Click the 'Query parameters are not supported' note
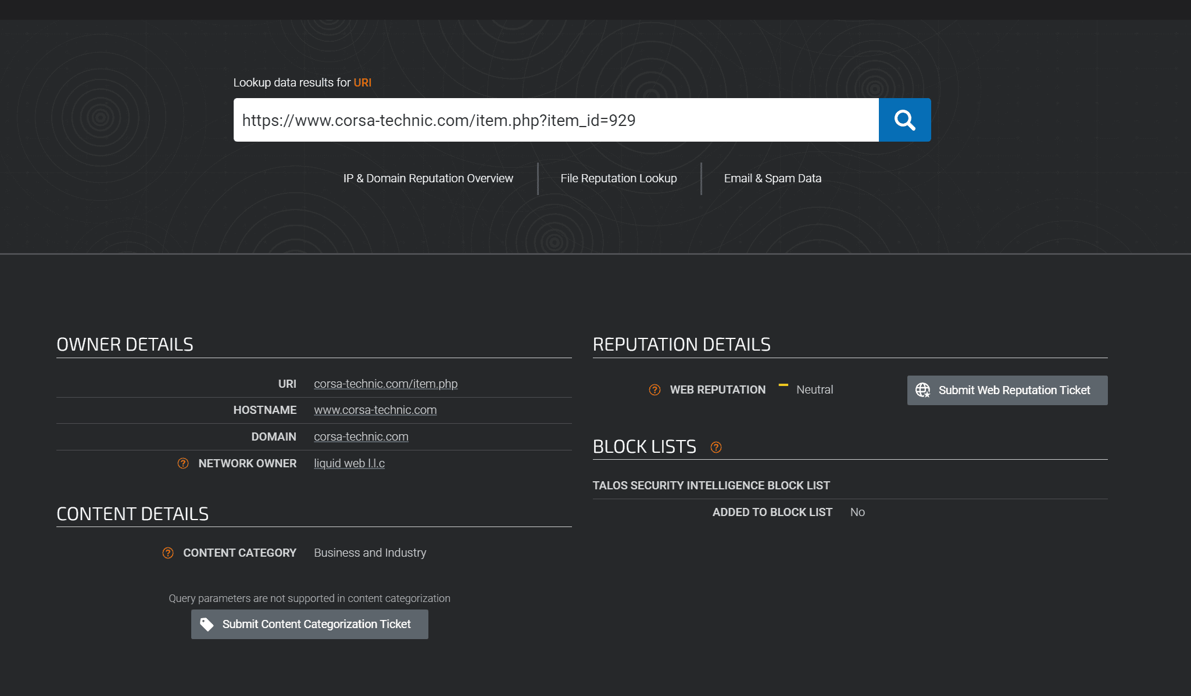This screenshot has height=696, width=1191. [309, 598]
